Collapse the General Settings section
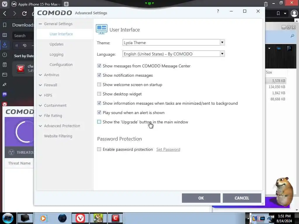The height and width of the screenshot is (224, 299). coord(40,24)
